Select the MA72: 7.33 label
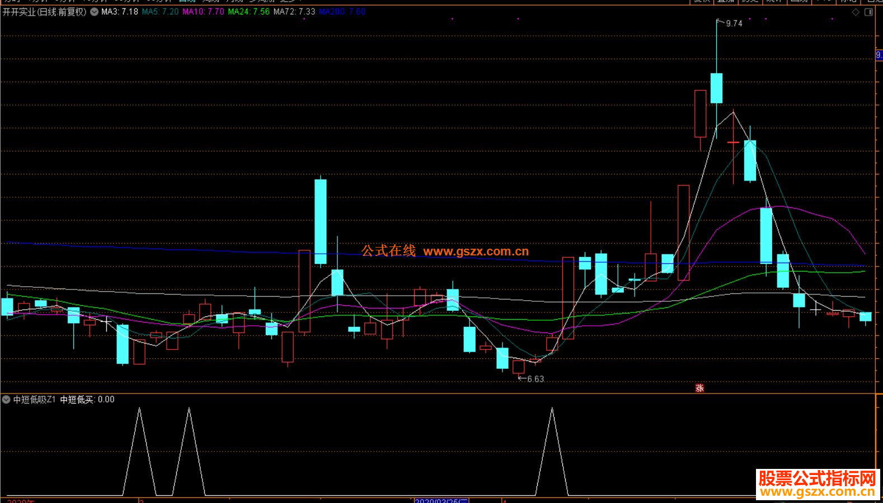The image size is (883, 503). coord(294,12)
